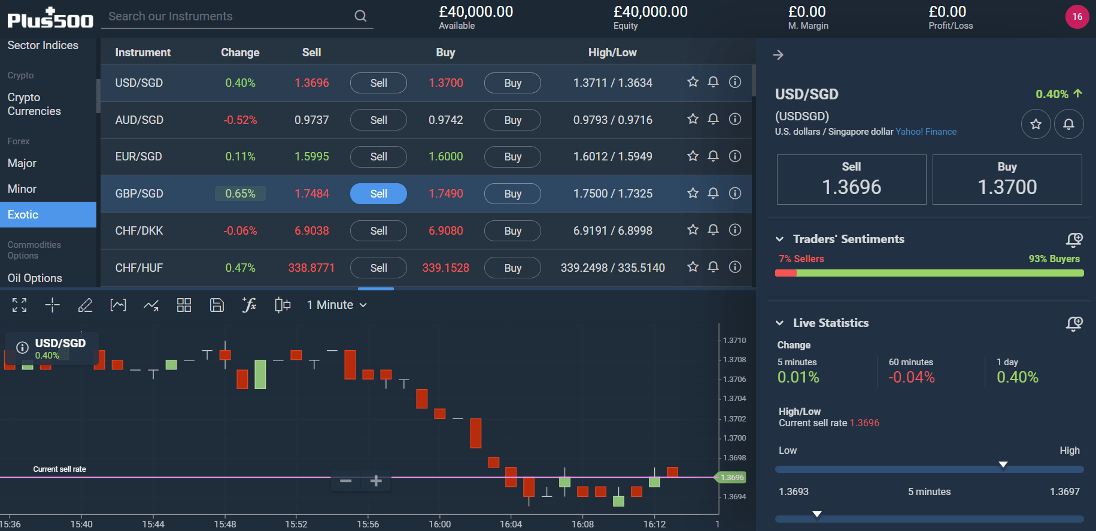Favorite EUR/SGD with row star
Screen dimensions: 1096x531
pyautogui.click(x=693, y=156)
